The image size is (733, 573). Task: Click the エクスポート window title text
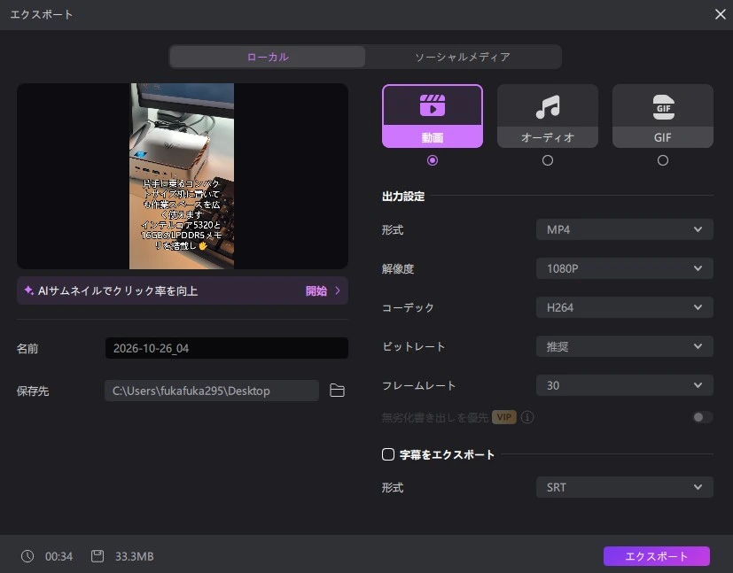[42, 14]
